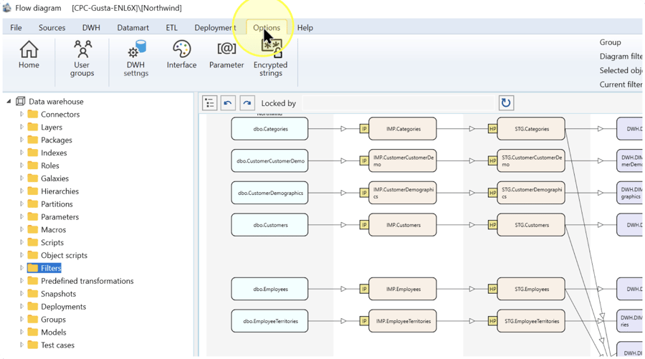The width and height of the screenshot is (645, 359).
Task: Click the IP badge on IMP.EmployeeTerritories
Action: (x=364, y=321)
